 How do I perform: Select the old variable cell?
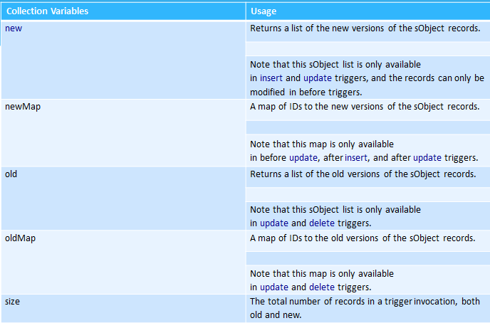pos(123,198)
